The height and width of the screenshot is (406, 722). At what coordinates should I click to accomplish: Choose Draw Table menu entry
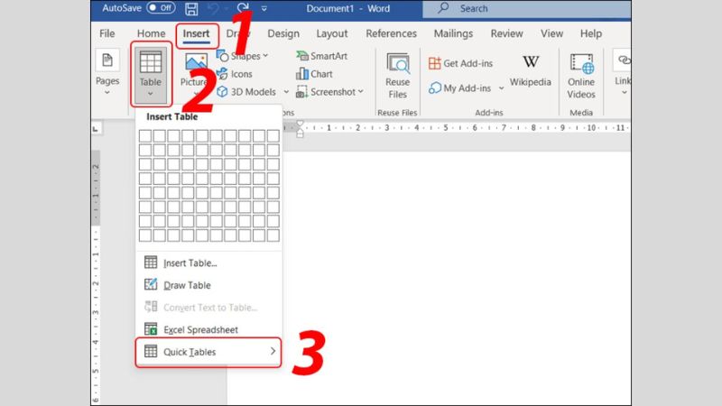[x=208, y=285]
